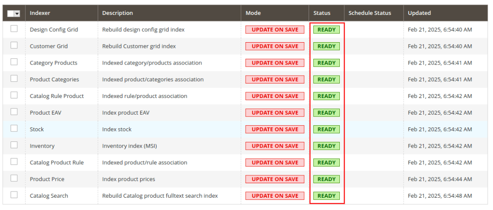
Task: Click the Ready status of Customer Grid
Action: pyautogui.click(x=326, y=46)
